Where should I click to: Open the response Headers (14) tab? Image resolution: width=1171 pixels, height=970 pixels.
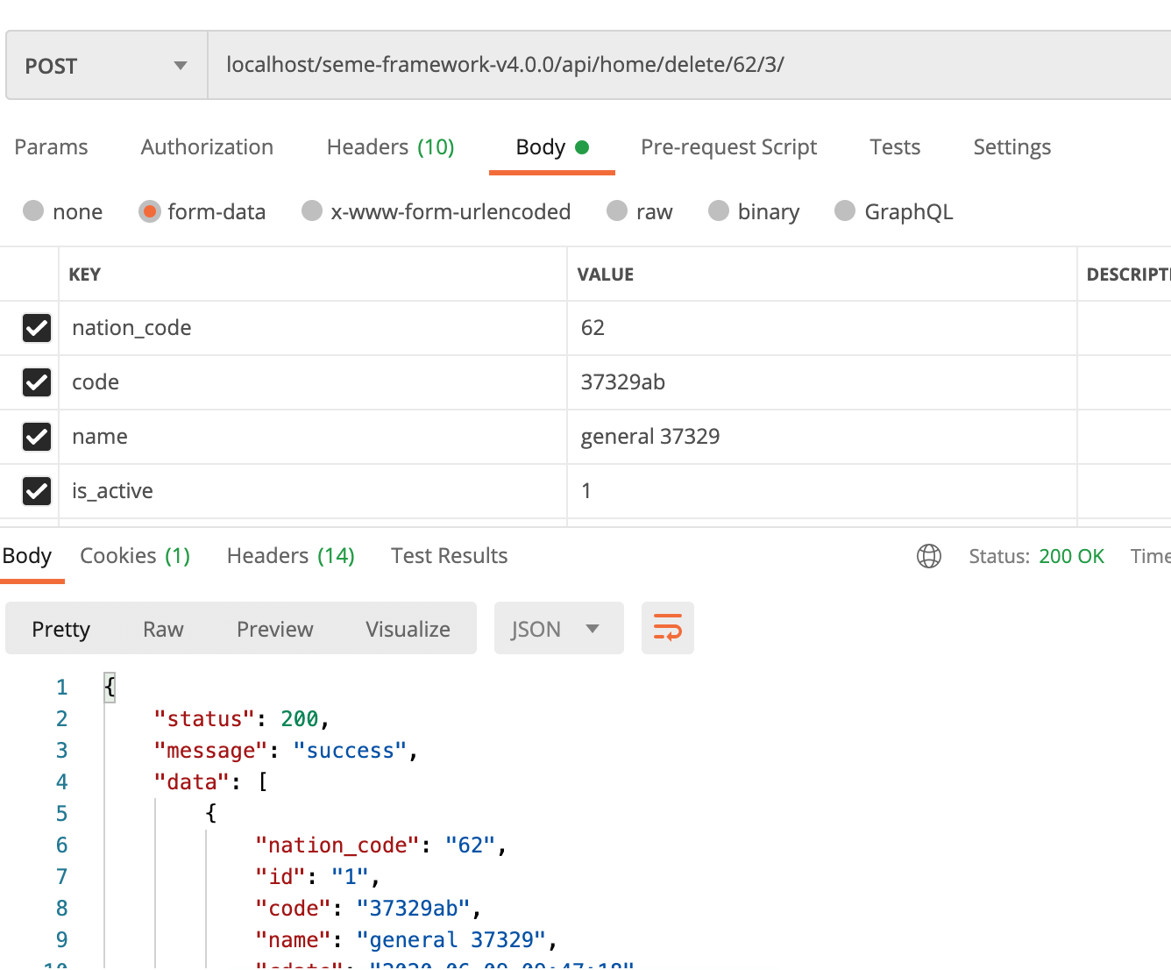[x=290, y=556]
